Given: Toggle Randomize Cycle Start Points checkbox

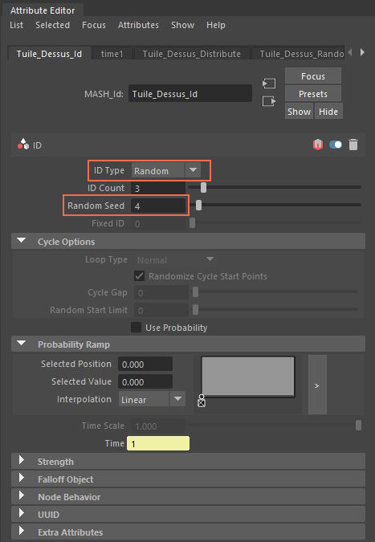Looking at the screenshot, I should coord(139,276).
